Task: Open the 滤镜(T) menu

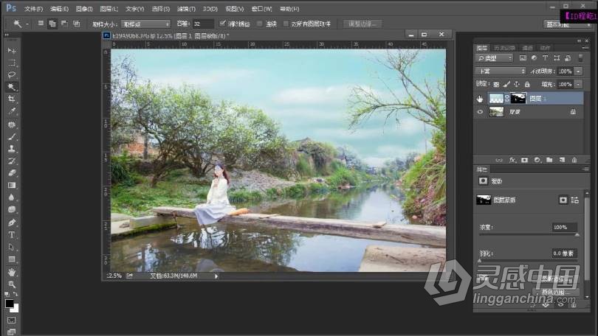Action: click(186, 9)
